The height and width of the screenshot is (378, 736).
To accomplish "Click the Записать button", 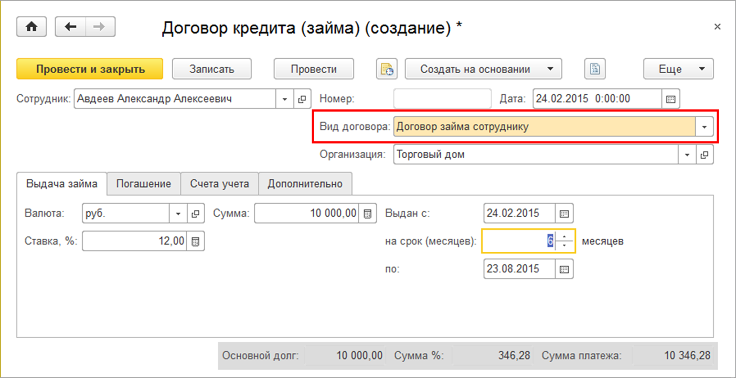I will pyautogui.click(x=212, y=69).
